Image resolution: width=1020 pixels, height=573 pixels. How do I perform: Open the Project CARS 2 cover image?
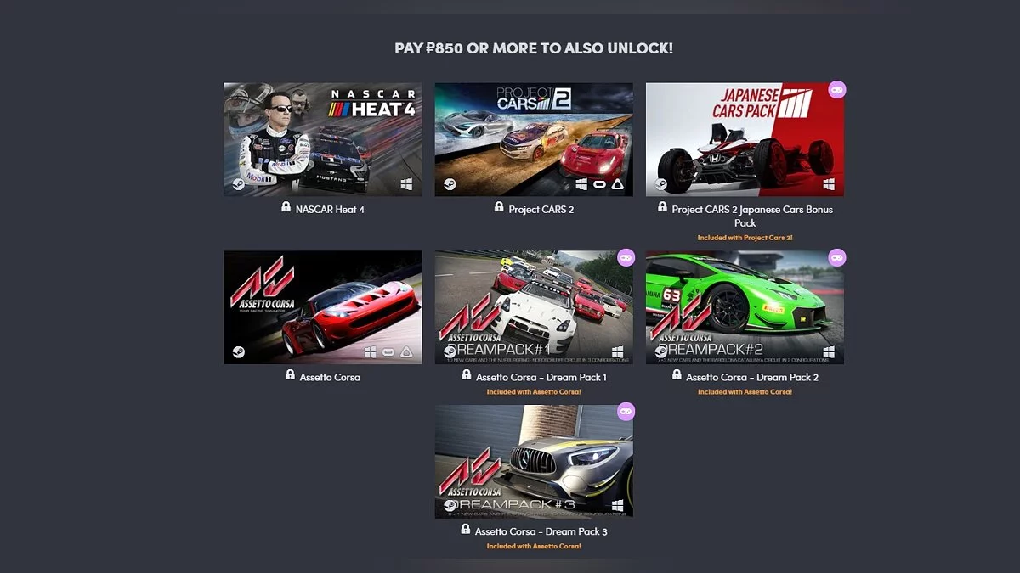pos(534,139)
